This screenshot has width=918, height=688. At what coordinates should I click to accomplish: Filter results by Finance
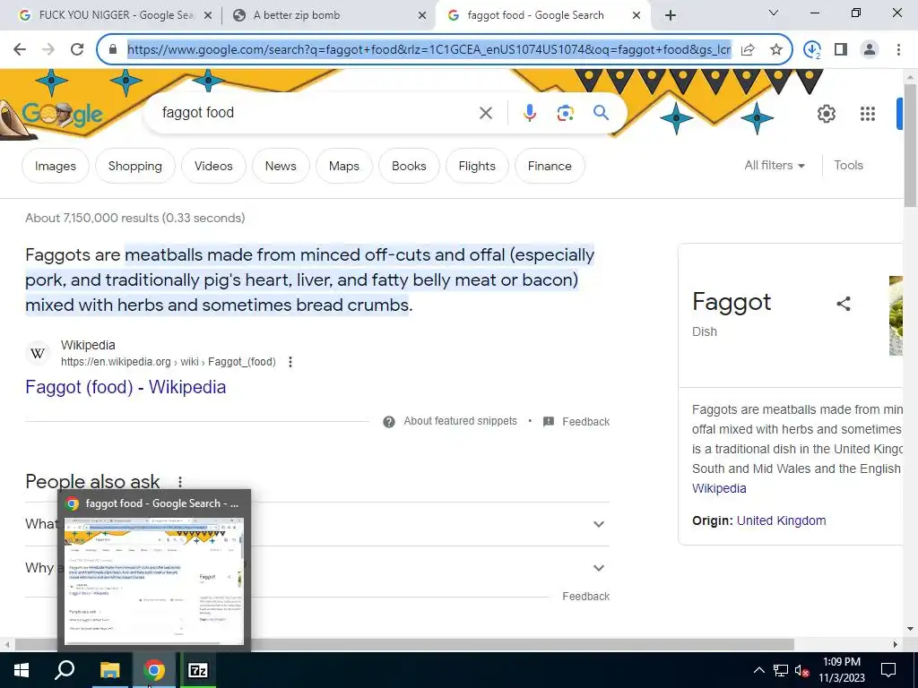tap(550, 166)
